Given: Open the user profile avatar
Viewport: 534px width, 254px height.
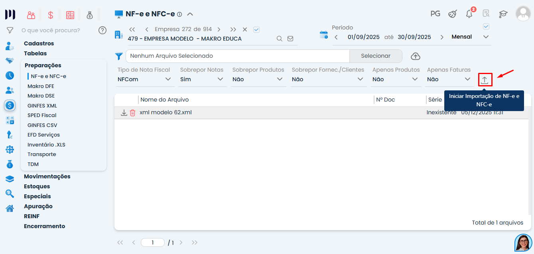Looking at the screenshot, I should click(523, 14).
